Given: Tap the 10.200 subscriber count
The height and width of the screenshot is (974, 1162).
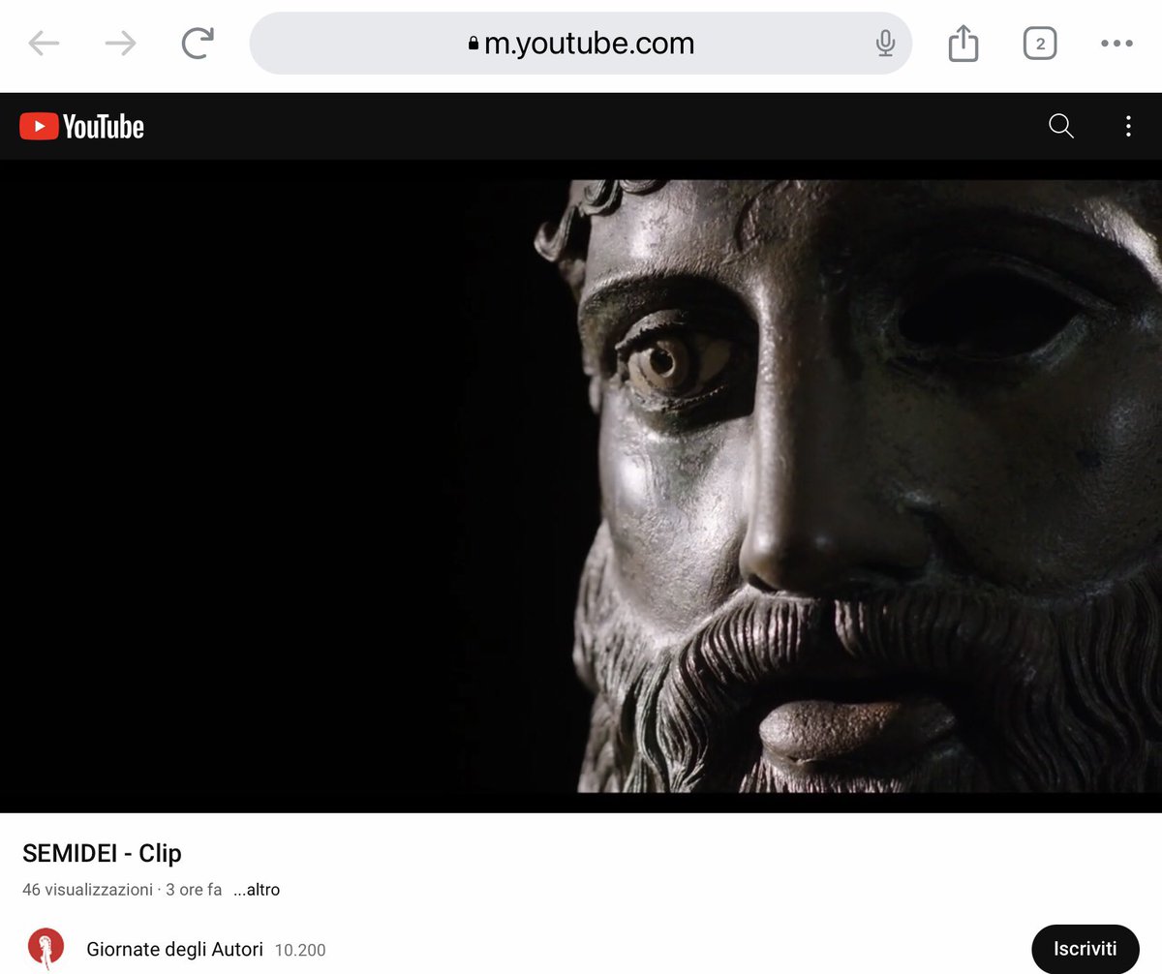Looking at the screenshot, I should (300, 951).
